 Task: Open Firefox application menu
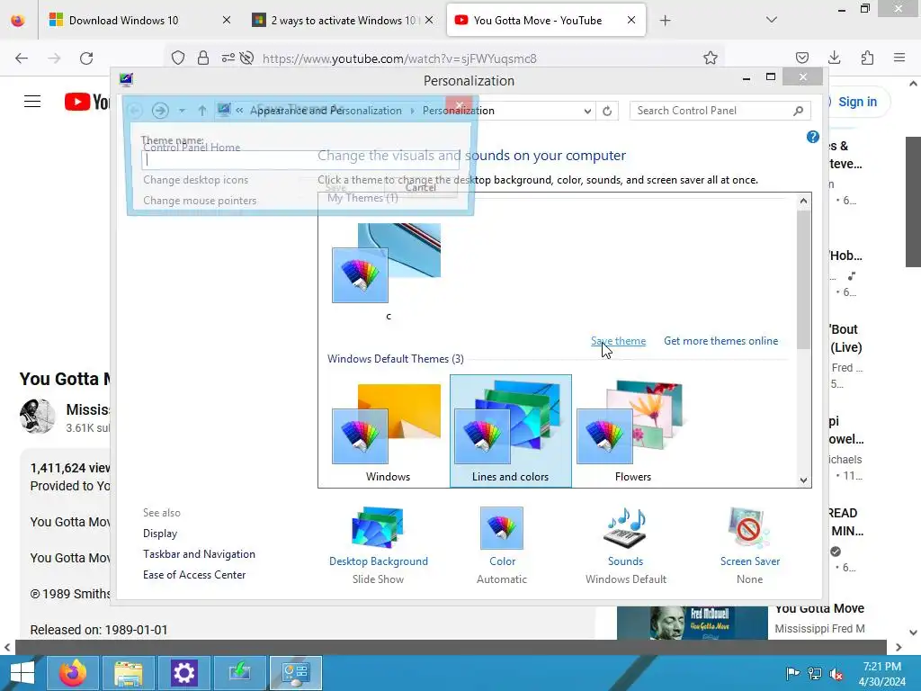click(899, 58)
